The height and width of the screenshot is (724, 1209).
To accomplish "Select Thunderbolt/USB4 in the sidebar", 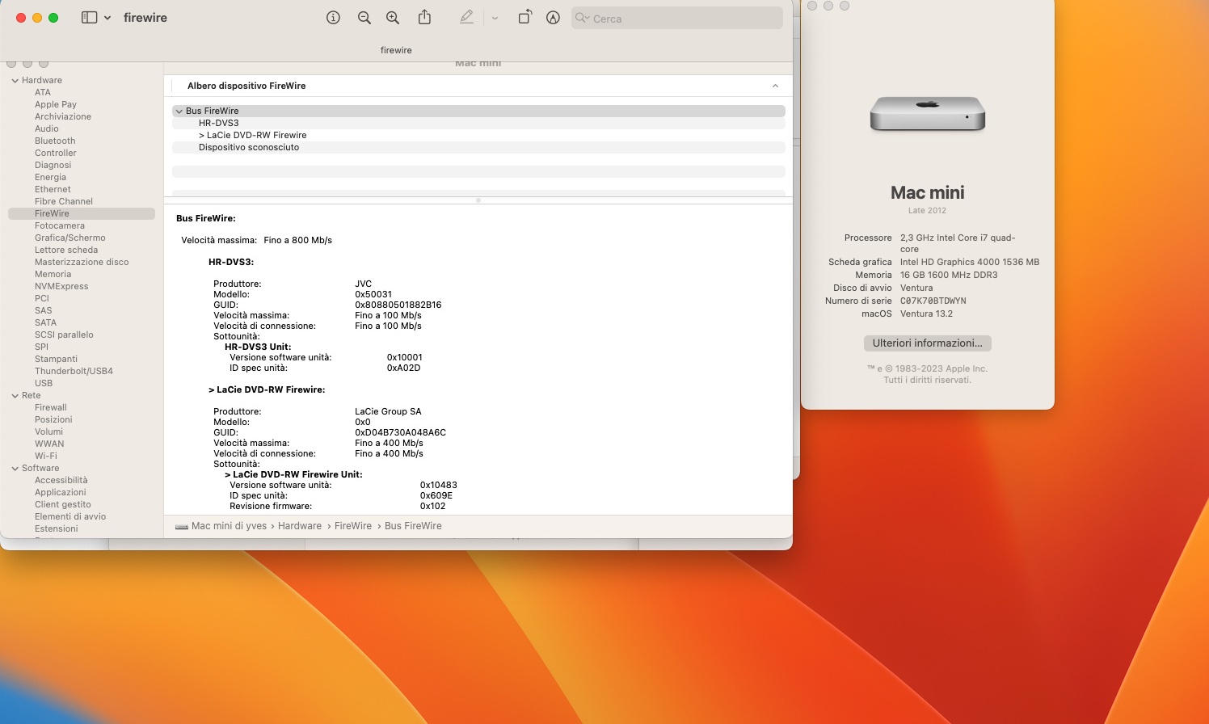I will (74, 372).
